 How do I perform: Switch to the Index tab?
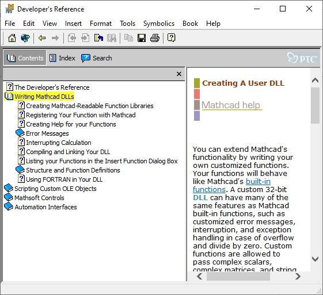pos(62,58)
